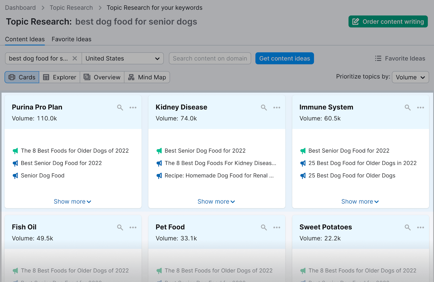Screen dimensions: 434x282
Task: Go to Topic Research breadcrumb
Action: click(x=71, y=8)
